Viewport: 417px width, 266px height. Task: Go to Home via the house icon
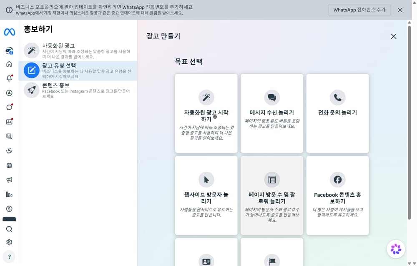(x=9, y=64)
